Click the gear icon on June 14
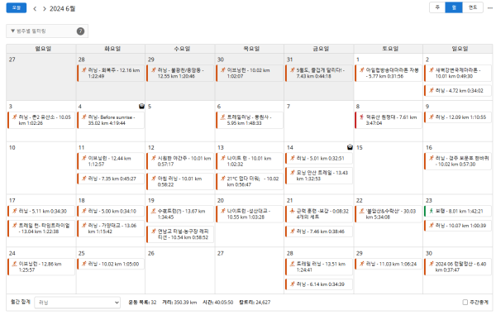Image resolution: width=496 pixels, height=315 pixels. [350, 147]
